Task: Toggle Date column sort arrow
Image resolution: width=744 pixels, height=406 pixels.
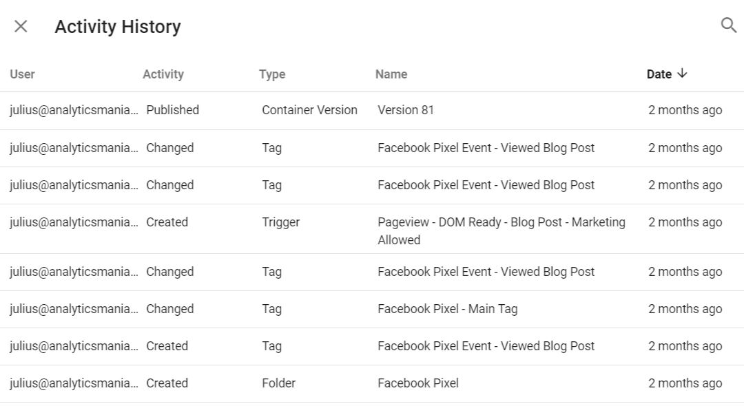Action: click(682, 74)
